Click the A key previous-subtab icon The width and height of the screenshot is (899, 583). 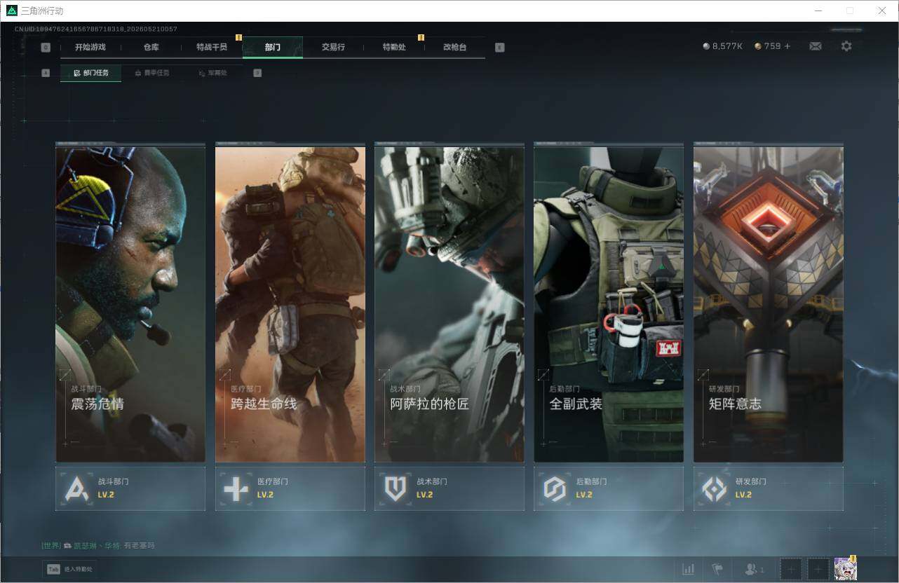tap(46, 73)
